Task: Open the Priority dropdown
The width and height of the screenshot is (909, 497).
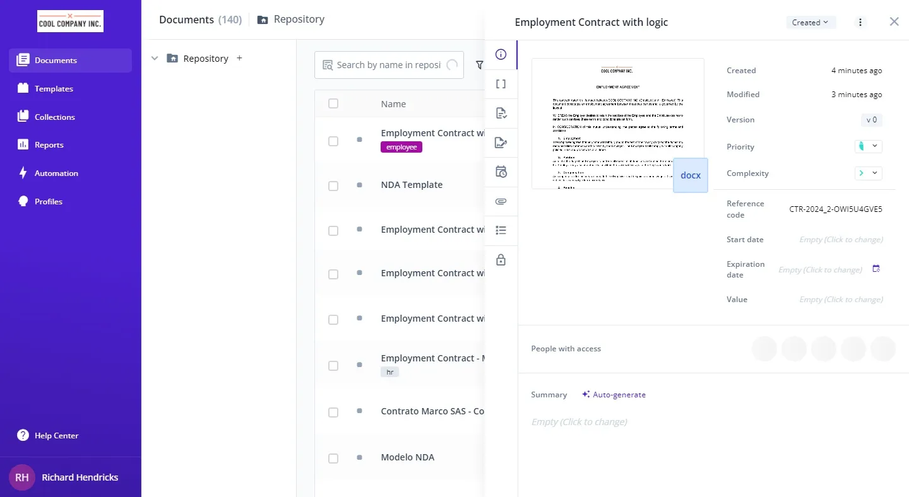Action: [868, 146]
